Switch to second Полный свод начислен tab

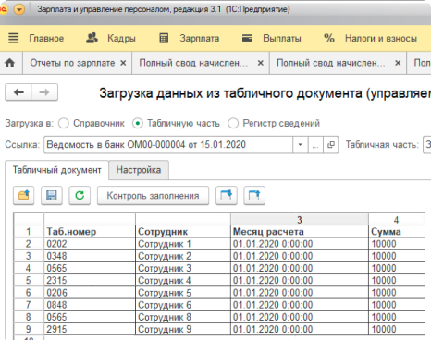tap(331, 63)
